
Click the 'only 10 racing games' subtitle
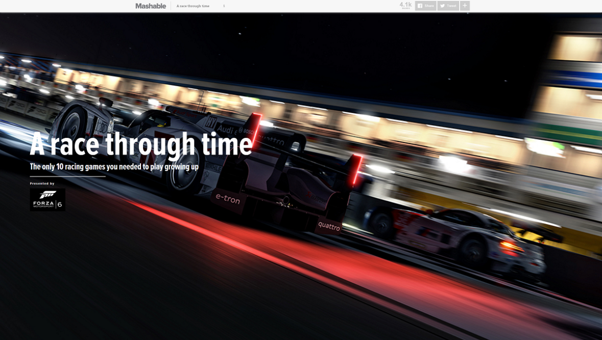[114, 167]
